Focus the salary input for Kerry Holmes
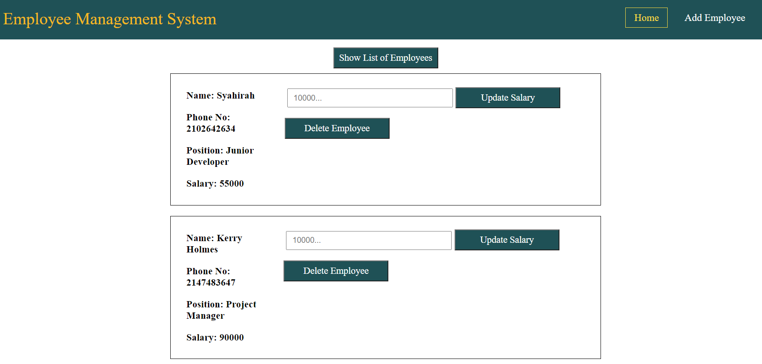Viewport: 762px width, 364px height. [x=369, y=240]
